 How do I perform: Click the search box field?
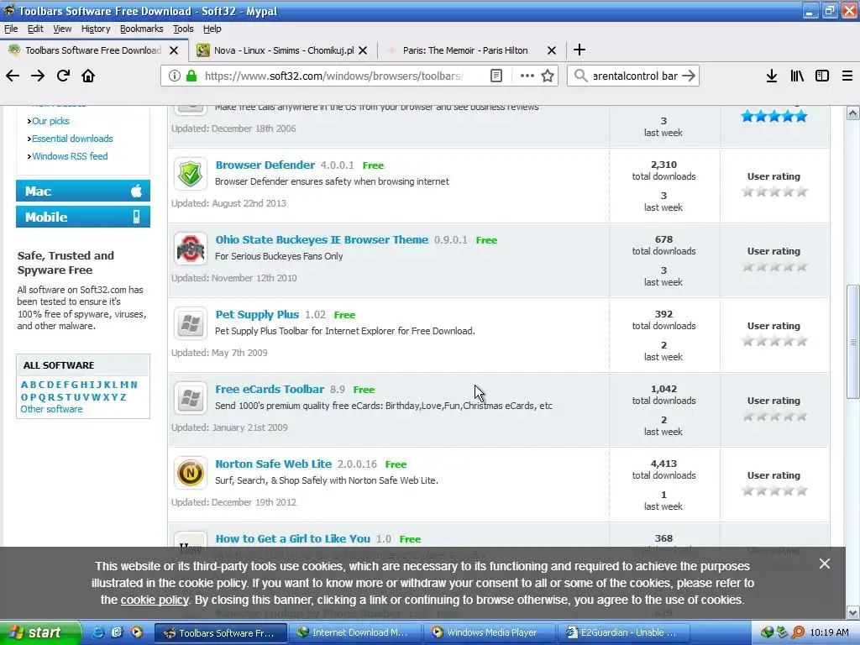point(635,76)
